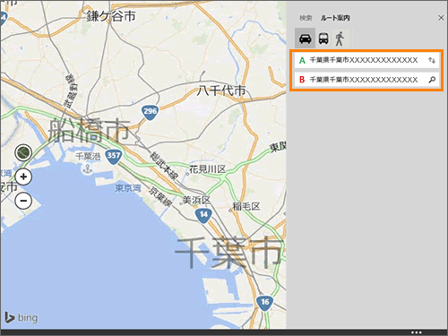Click the 美浜区 ward label
The image size is (448, 336).
[x=196, y=200]
